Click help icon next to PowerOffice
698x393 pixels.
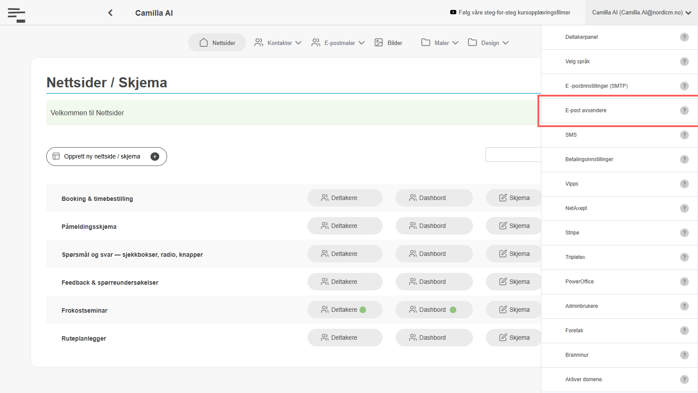click(x=684, y=282)
